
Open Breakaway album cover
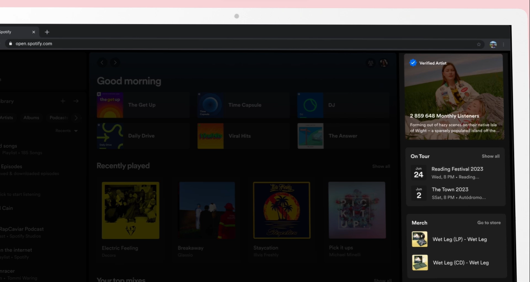click(206, 210)
